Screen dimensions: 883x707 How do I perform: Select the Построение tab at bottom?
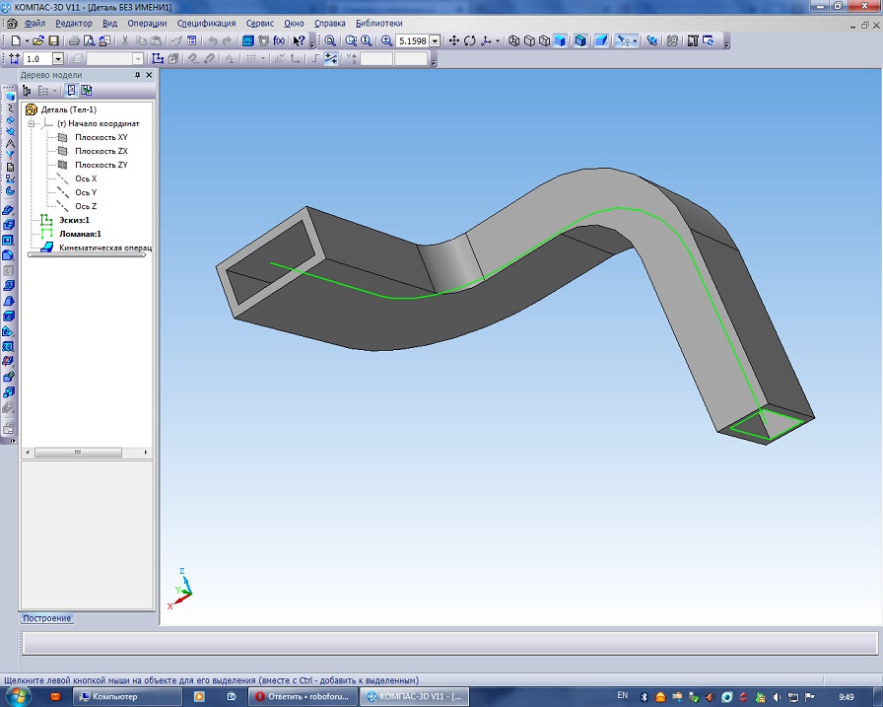point(47,618)
